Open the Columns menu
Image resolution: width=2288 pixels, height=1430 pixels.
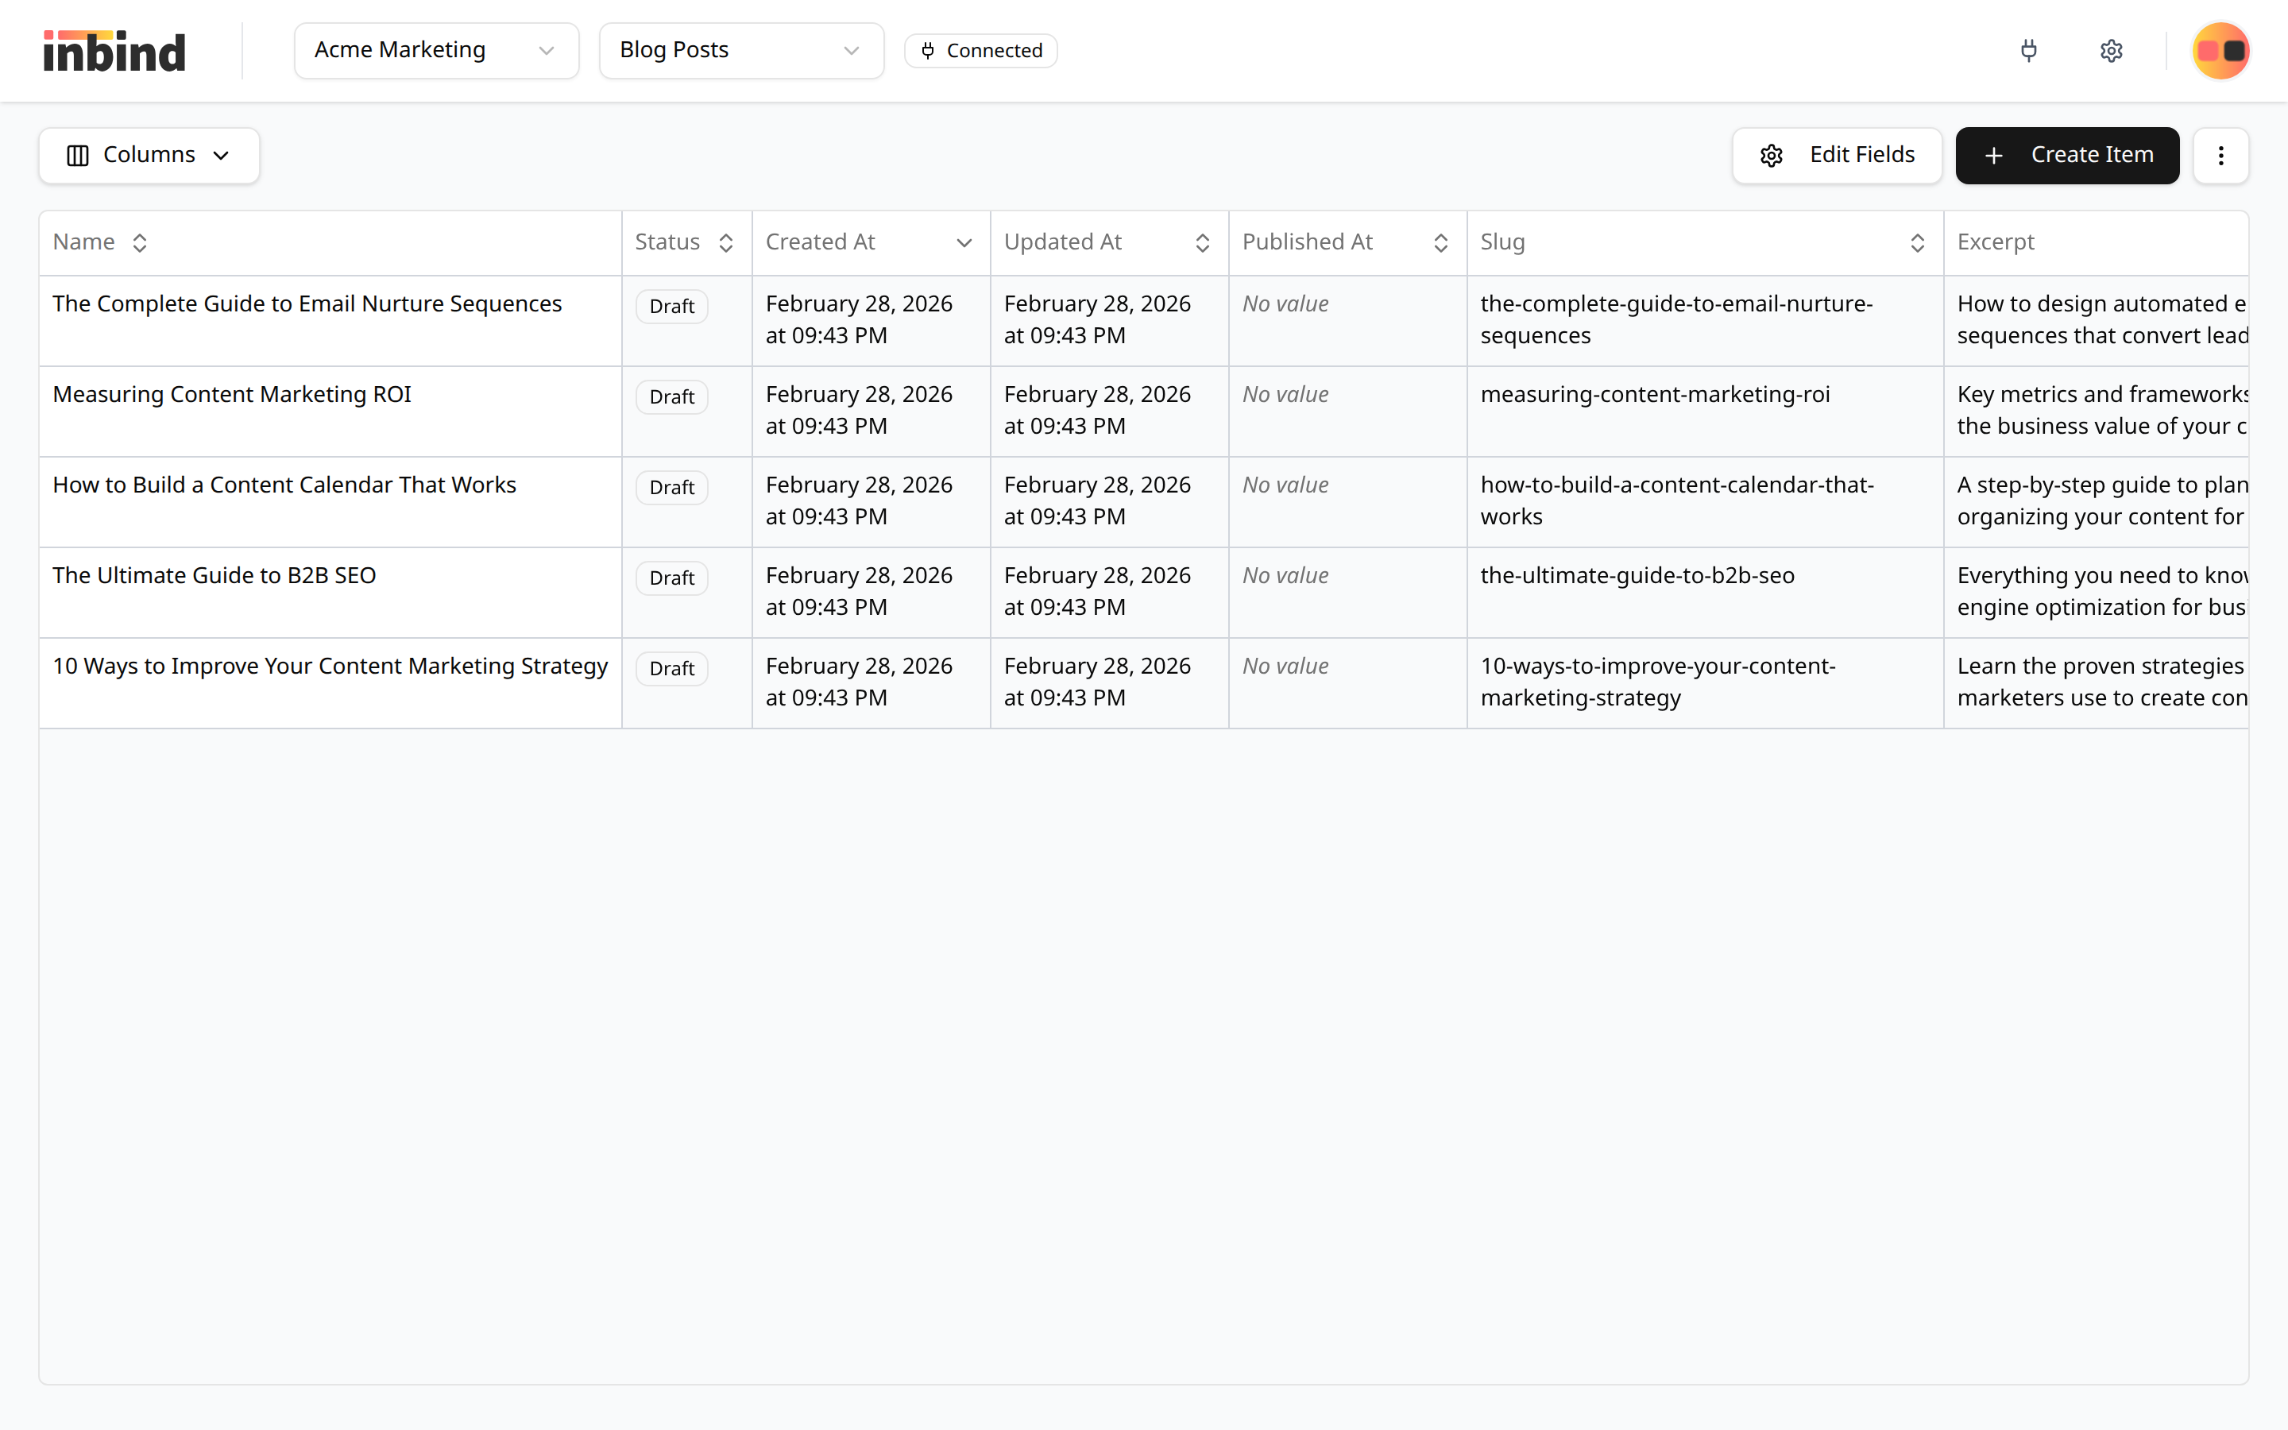tap(148, 154)
